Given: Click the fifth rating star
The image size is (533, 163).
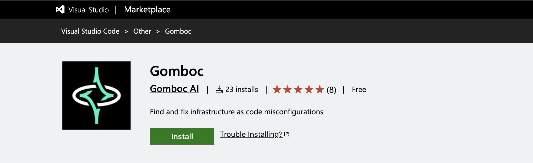Looking at the screenshot, I should tap(320, 89).
